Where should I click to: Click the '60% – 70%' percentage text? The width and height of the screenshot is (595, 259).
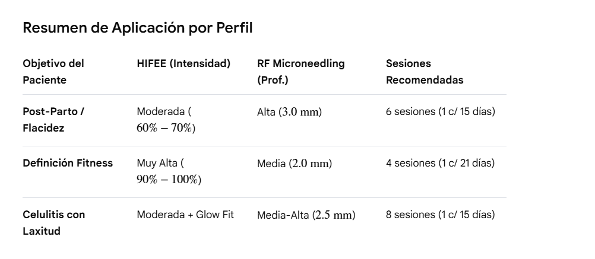pyautogui.click(x=164, y=128)
